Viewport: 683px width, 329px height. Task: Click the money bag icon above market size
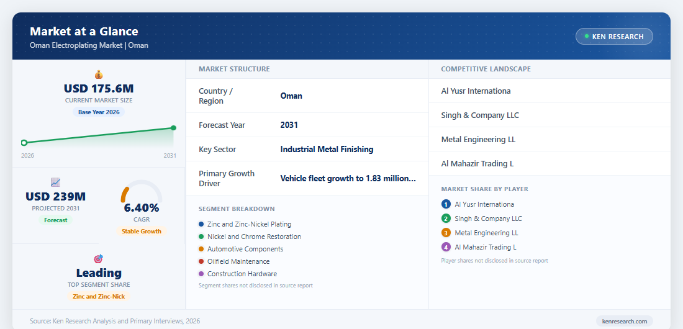pos(99,74)
